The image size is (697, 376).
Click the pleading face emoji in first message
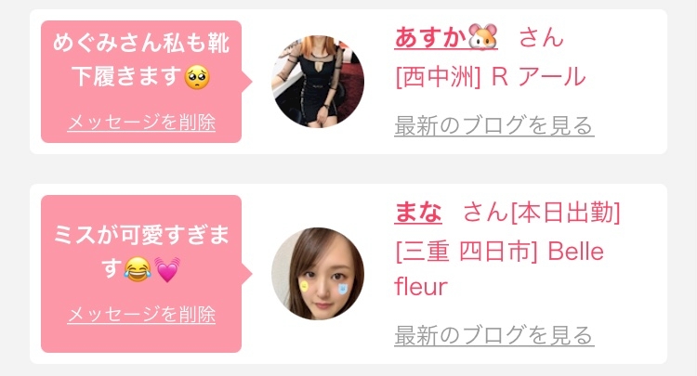pyautogui.click(x=197, y=77)
